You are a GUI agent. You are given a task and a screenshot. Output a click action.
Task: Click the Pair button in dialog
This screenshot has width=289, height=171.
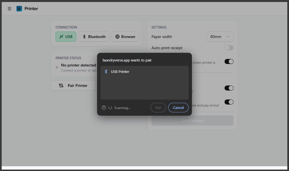158,108
